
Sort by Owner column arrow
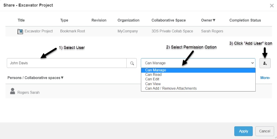click(x=214, y=20)
